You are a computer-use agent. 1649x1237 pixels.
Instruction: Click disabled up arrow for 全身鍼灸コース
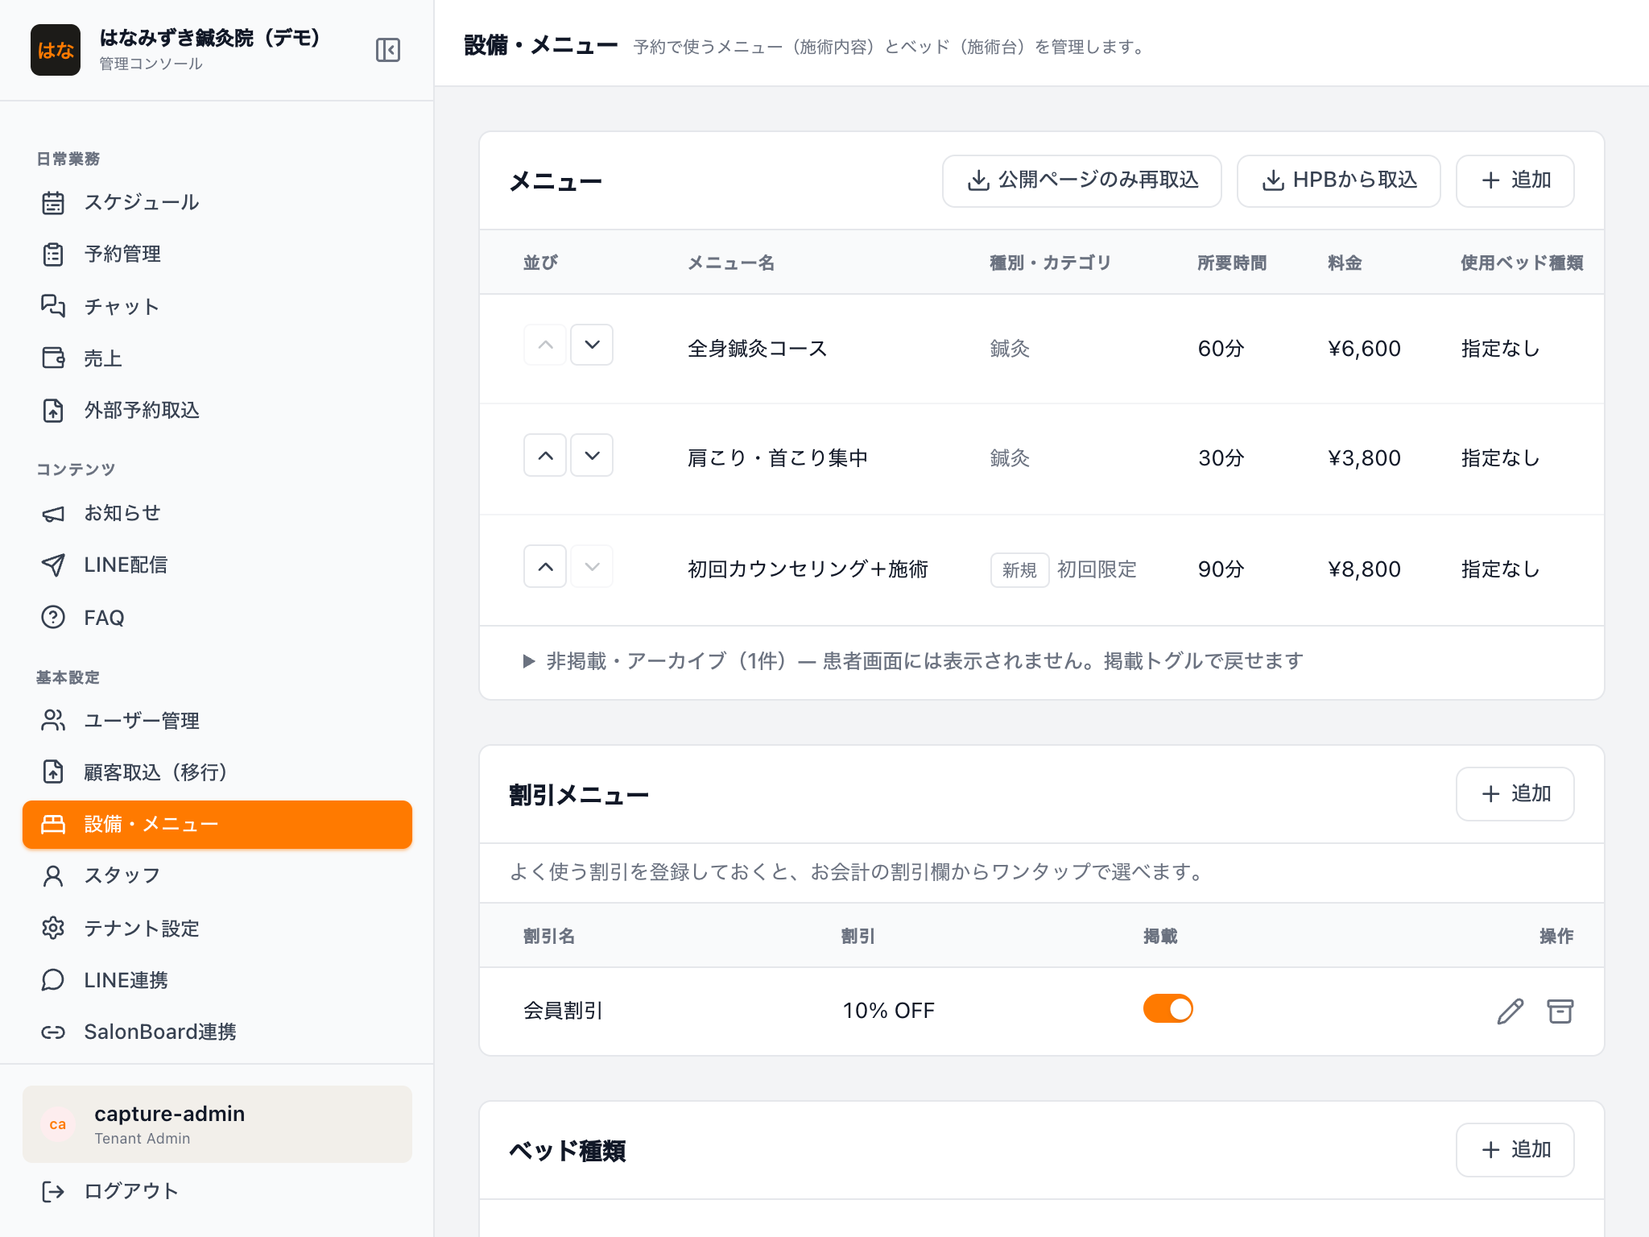[545, 345]
